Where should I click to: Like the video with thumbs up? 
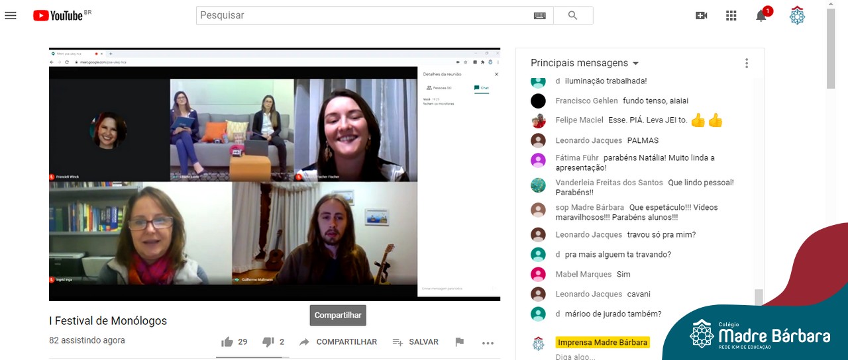coord(227,342)
